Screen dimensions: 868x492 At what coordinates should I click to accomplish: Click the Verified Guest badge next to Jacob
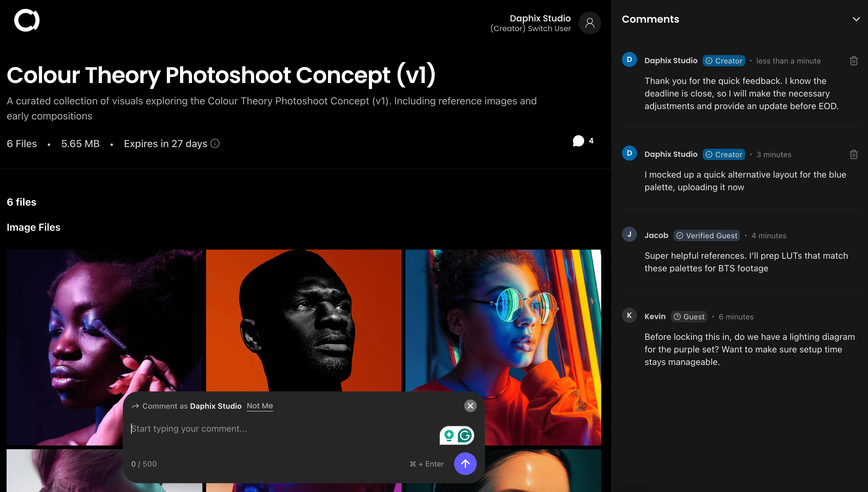[x=706, y=235]
